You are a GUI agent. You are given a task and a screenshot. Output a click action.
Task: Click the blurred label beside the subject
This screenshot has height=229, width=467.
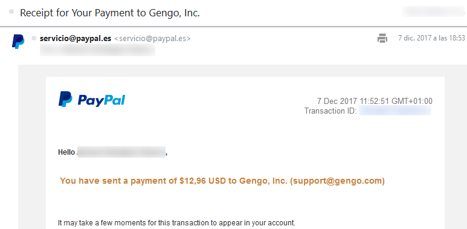433,11
